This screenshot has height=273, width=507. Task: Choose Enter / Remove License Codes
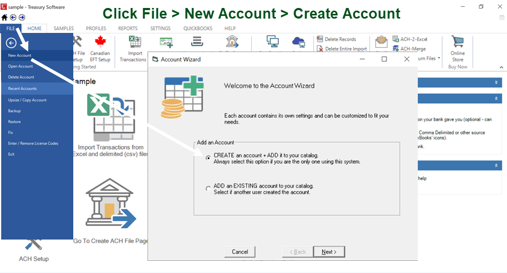click(x=37, y=143)
